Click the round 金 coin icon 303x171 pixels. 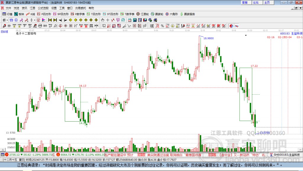click(x=173, y=26)
